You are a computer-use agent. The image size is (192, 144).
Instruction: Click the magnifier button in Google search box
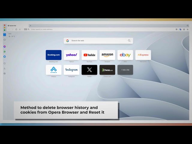(129, 40)
